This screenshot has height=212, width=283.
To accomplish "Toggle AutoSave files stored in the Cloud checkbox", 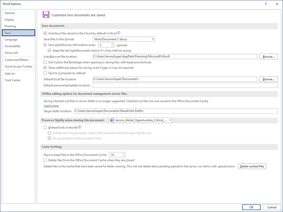I will 45,33.
